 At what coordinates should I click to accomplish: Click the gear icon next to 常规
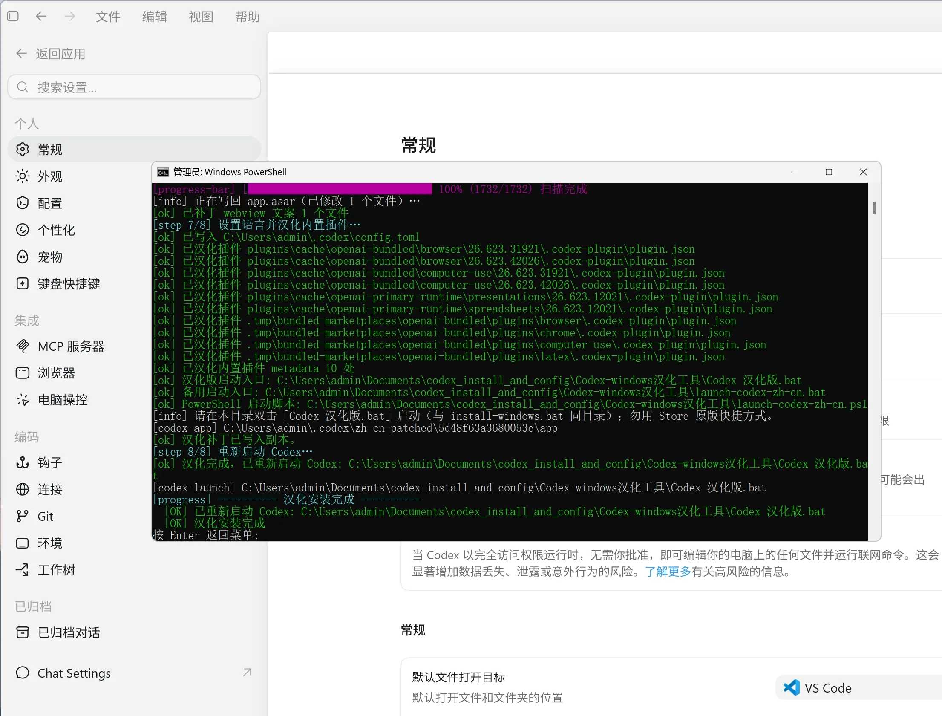[x=22, y=149]
